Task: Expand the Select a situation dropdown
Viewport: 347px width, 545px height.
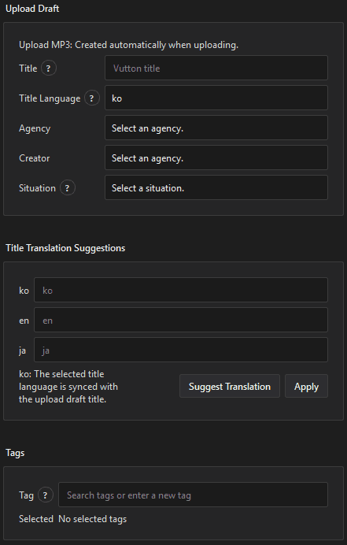Action: pyautogui.click(x=216, y=187)
